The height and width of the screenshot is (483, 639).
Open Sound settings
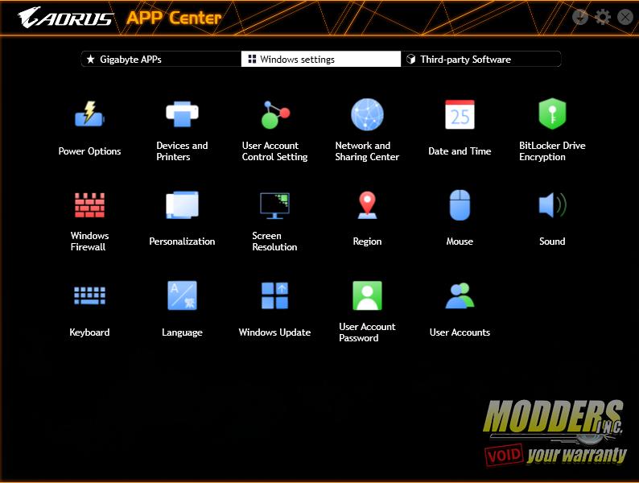pyautogui.click(x=552, y=206)
